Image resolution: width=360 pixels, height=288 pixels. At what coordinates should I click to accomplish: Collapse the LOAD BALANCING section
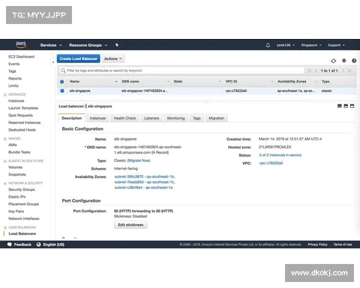point(5,227)
